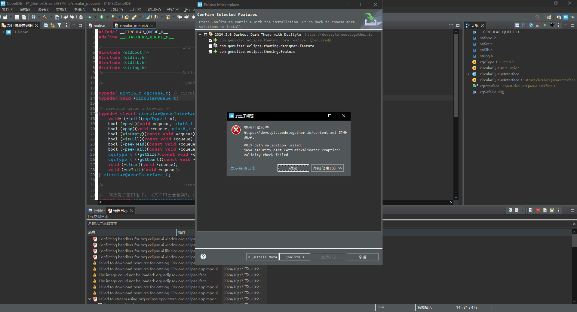Open the Run button dropdown arrow
This screenshot has width=577, height=312.
[107, 17]
